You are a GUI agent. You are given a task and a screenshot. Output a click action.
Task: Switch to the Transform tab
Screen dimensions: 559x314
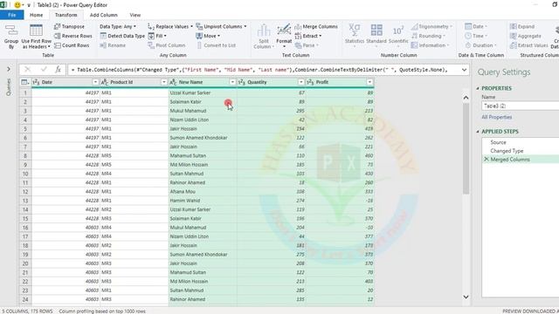[x=66, y=15]
